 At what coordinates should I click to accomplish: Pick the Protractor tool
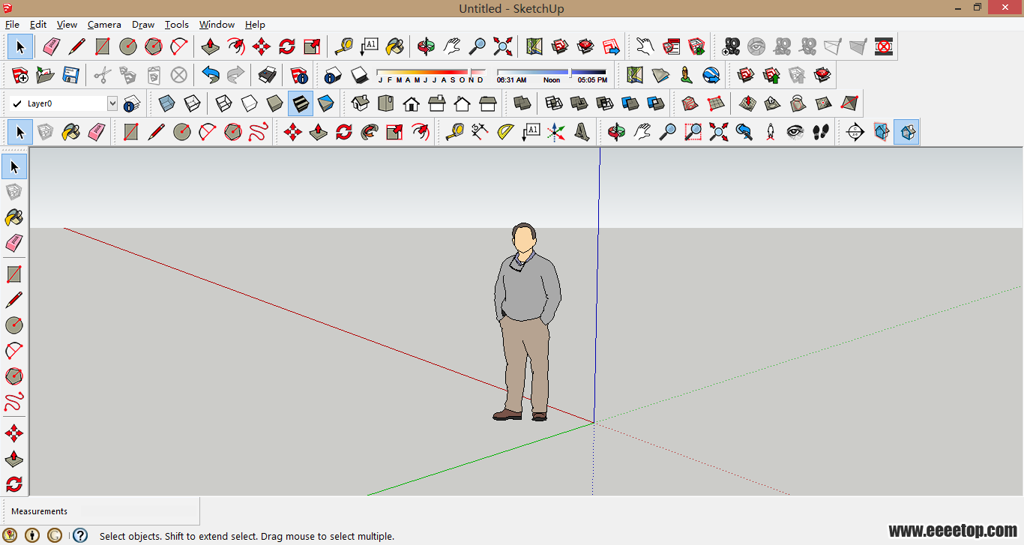click(x=506, y=133)
